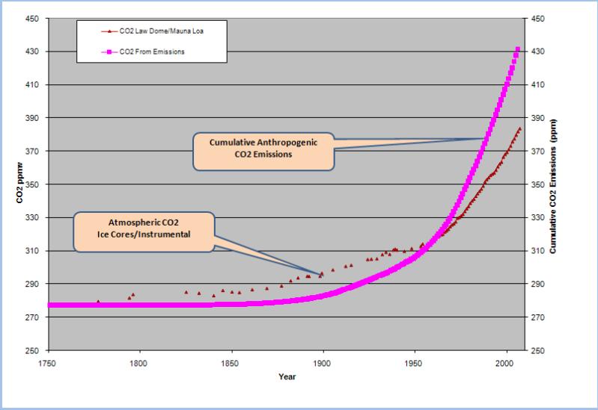The height and width of the screenshot is (410, 598).
Task: Click the 1750 label on the x-axis
Action: point(46,364)
